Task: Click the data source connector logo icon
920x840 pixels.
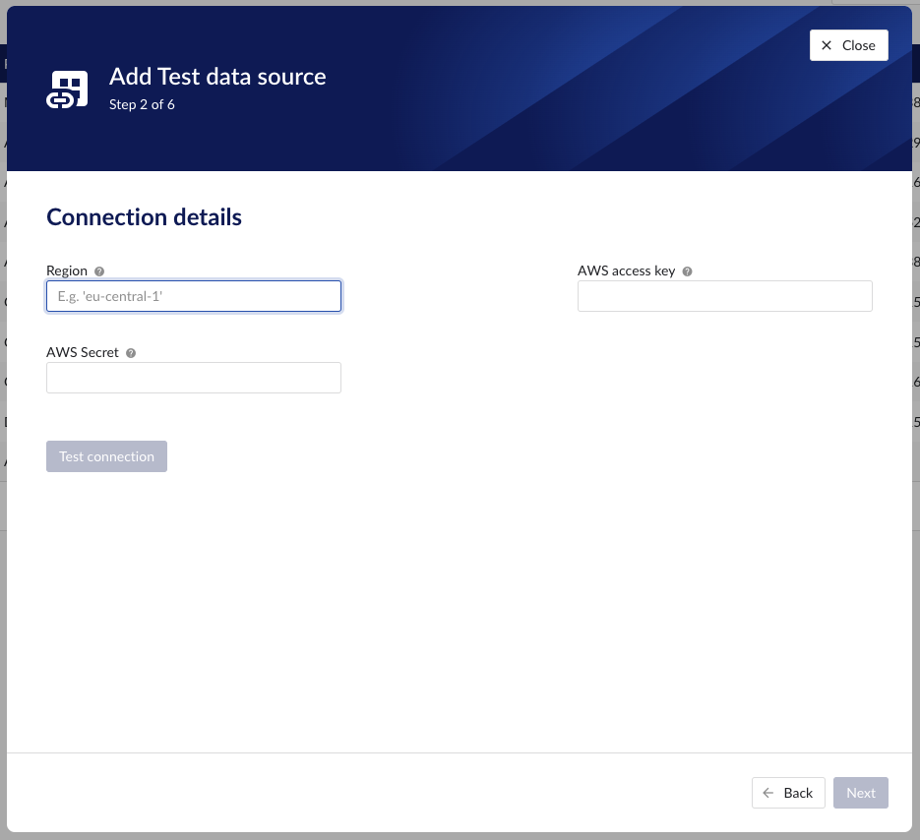Action: [67, 88]
